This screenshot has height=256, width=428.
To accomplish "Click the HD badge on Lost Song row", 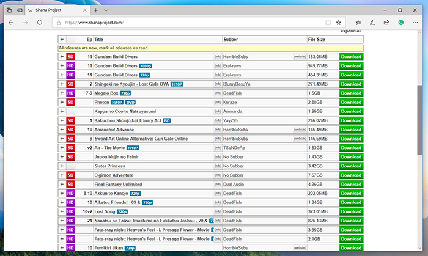I will 70,211.
